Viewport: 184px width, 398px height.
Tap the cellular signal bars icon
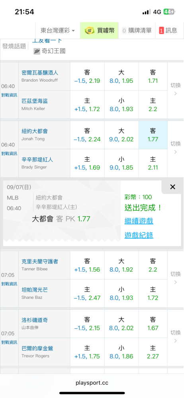147,12
